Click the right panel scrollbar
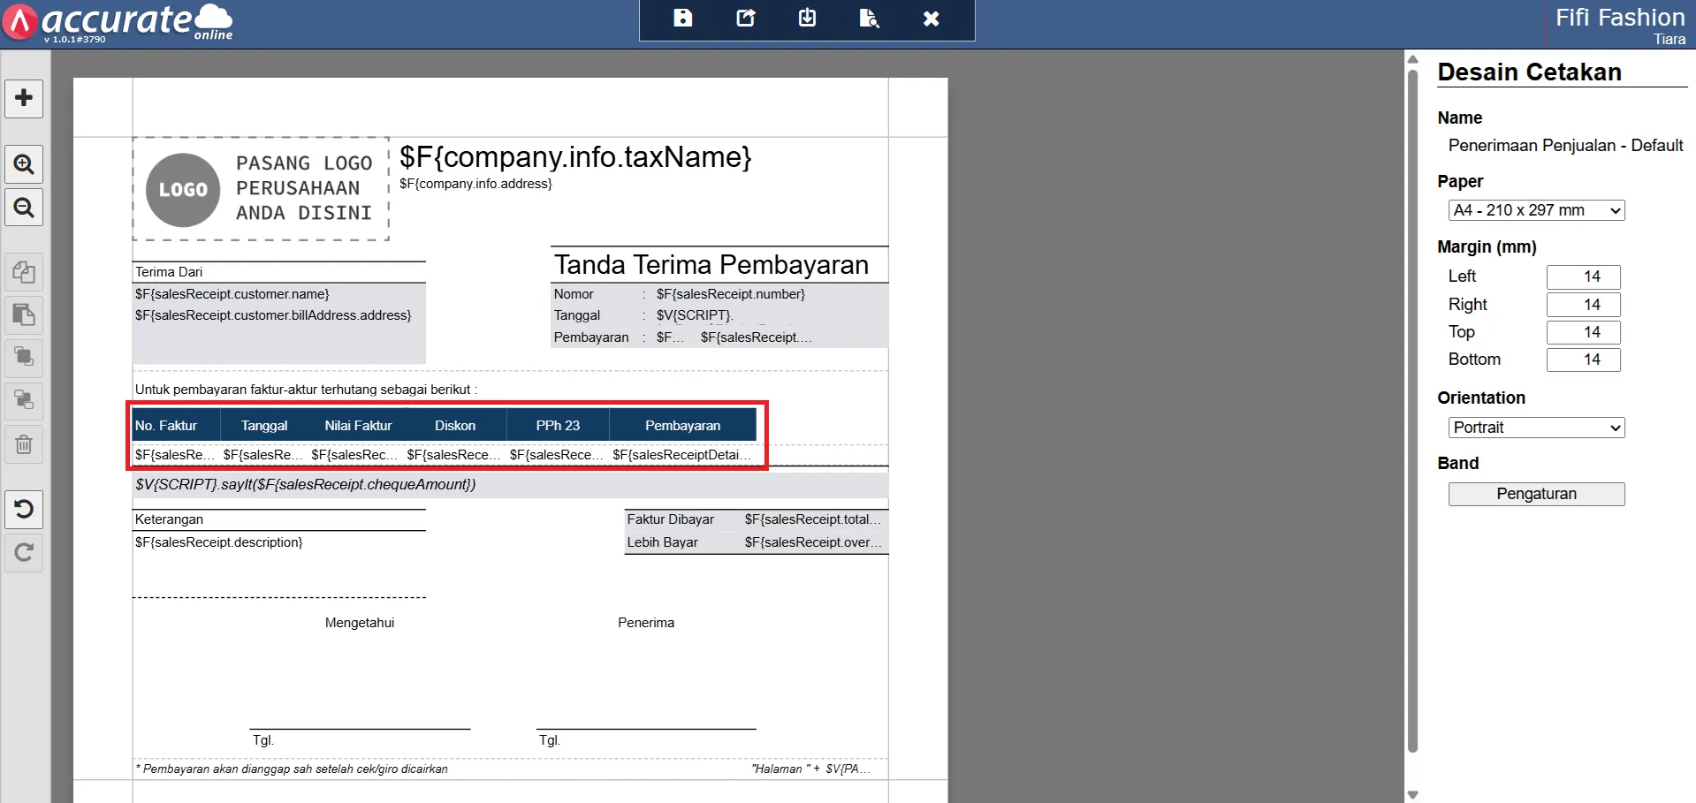 [x=1412, y=411]
